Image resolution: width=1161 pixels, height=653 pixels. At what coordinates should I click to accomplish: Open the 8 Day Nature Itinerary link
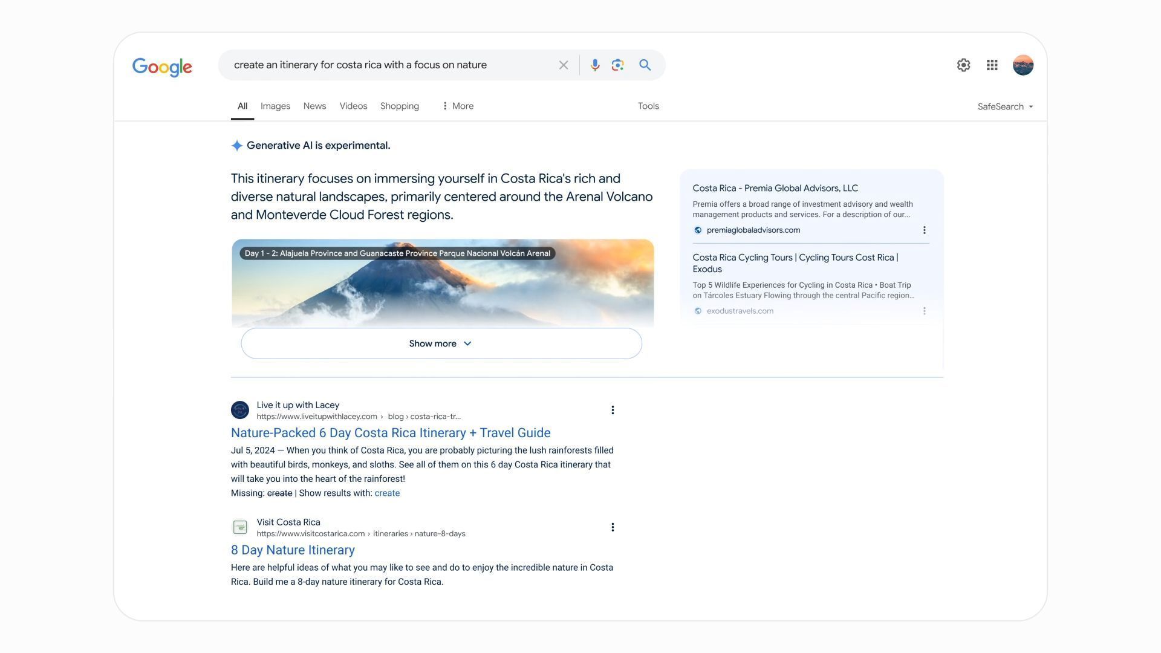coord(293,550)
